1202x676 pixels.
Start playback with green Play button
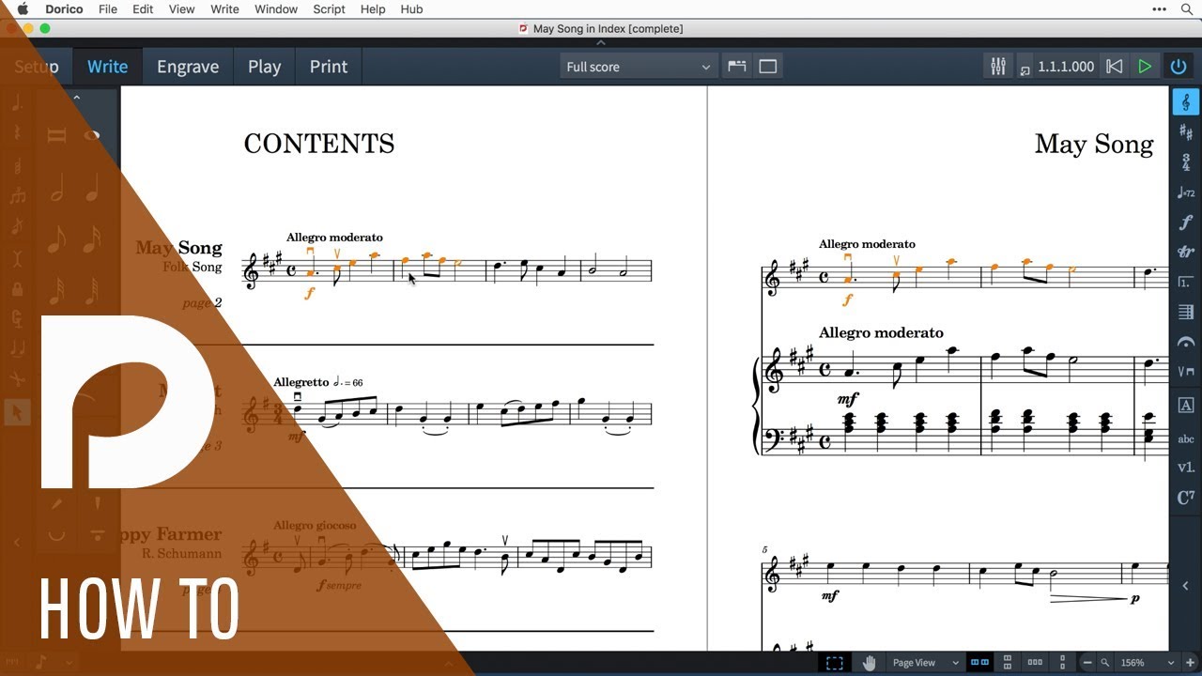[x=1145, y=67]
